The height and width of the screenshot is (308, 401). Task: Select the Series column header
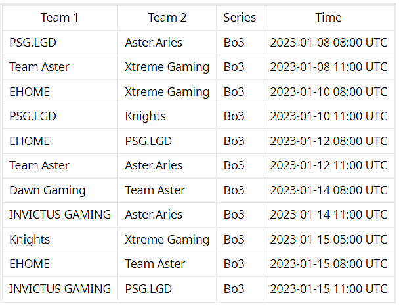[x=240, y=18]
